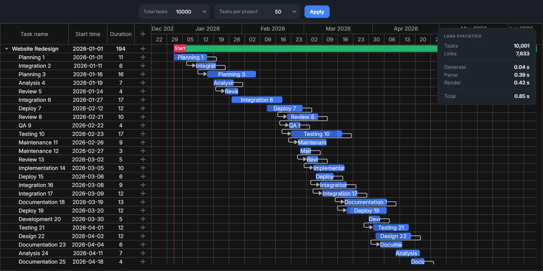Select the QA 9 task name
The image size is (543, 271).
coord(25,125)
